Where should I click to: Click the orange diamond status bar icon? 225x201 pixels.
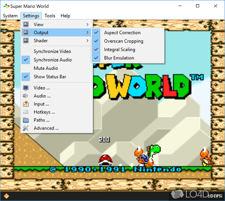pyautogui.click(x=6, y=196)
